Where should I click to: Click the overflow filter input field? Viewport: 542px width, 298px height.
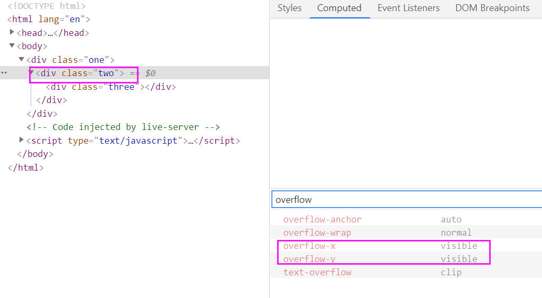pos(406,200)
